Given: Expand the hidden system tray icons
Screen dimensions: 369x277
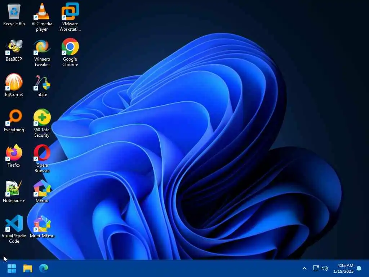Looking at the screenshot, I should click(304, 268).
